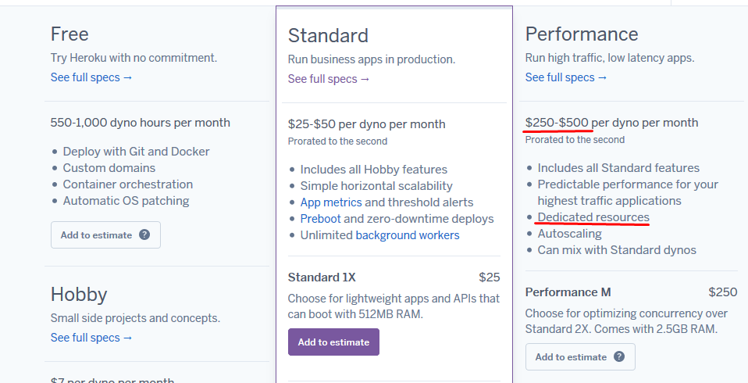View full specs for the Hobby plan
This screenshot has height=383, width=748.
point(91,338)
